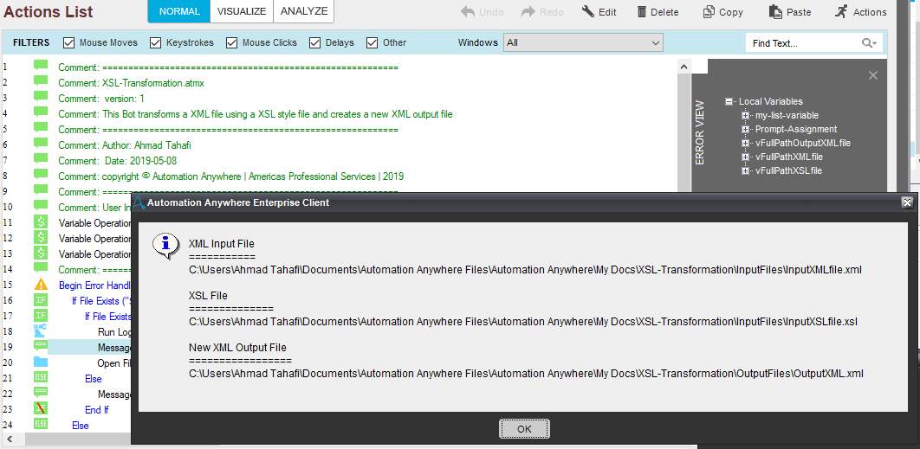Click the Copy toolbar button
The height and width of the screenshot is (449, 920).
[x=722, y=12]
